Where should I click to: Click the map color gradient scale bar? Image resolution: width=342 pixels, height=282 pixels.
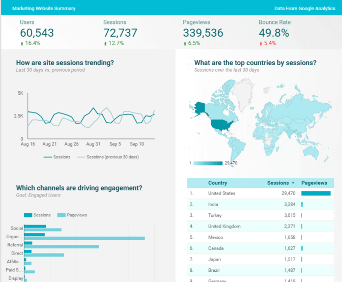208,163
